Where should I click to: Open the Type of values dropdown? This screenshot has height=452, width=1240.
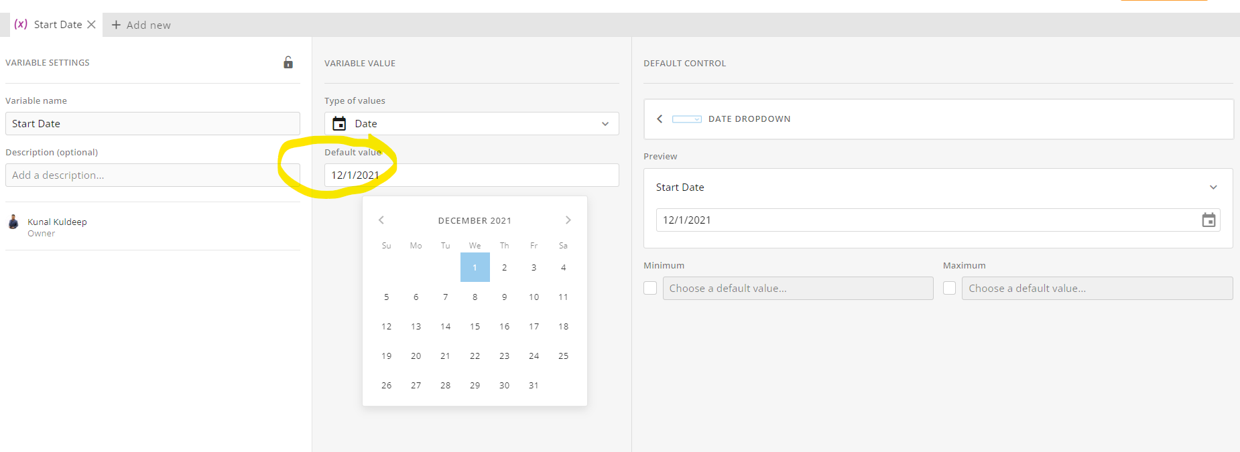tap(605, 123)
